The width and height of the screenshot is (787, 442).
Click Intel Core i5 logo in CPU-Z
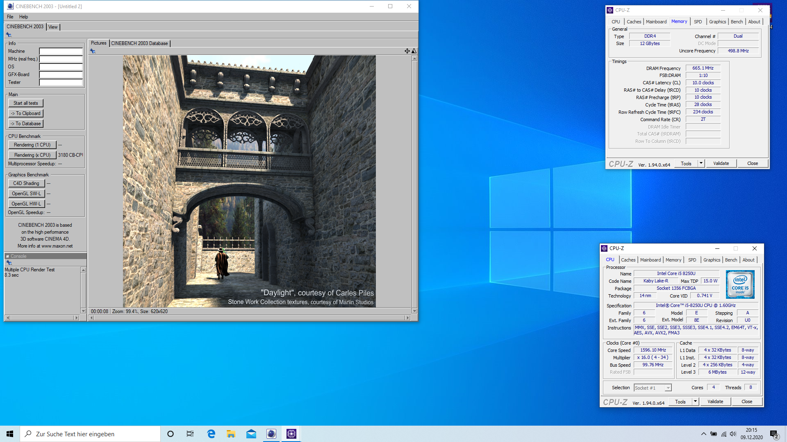tap(740, 284)
